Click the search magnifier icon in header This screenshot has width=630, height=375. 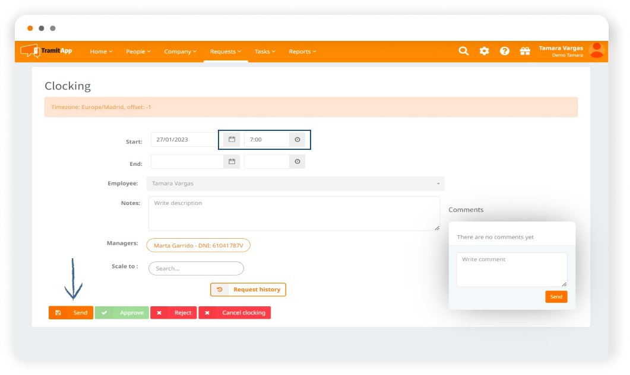point(464,51)
